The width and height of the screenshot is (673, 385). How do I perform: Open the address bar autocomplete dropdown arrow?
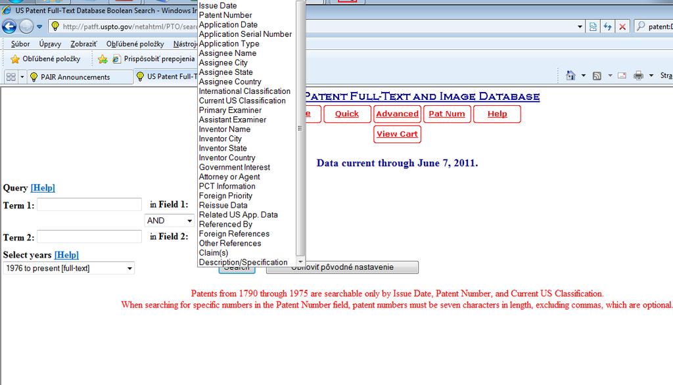coord(580,27)
